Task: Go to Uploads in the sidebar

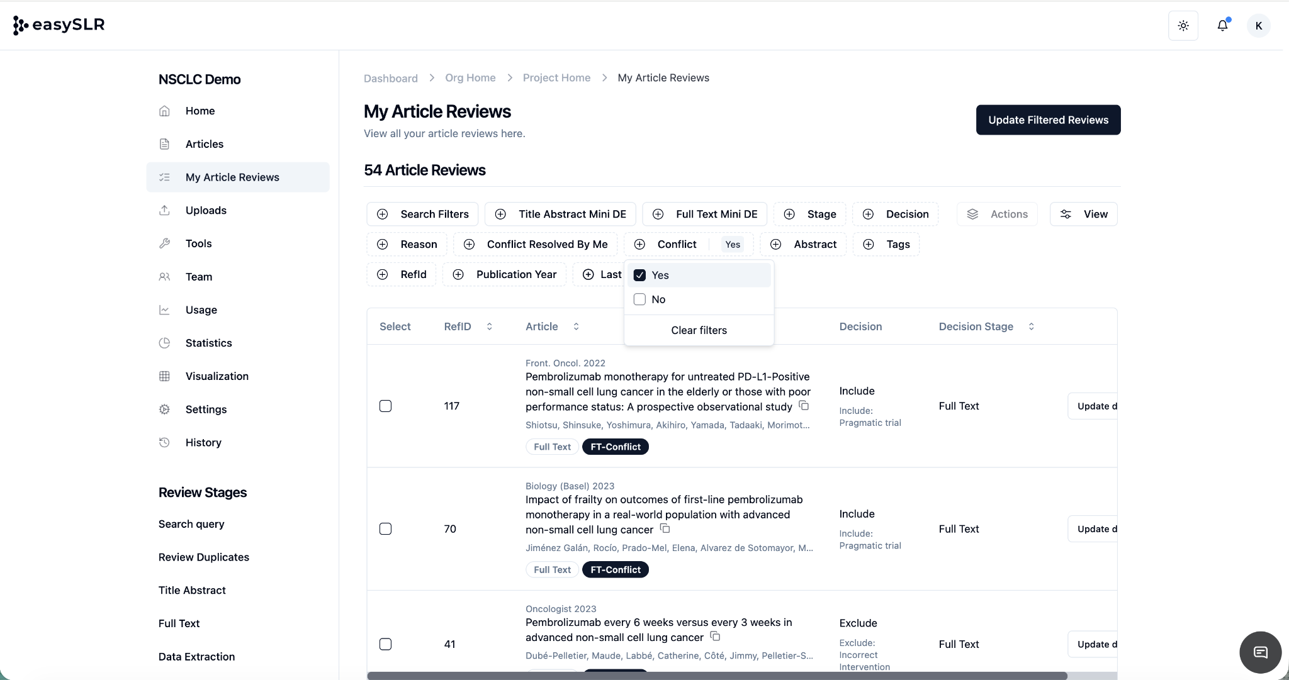Action: click(x=206, y=210)
